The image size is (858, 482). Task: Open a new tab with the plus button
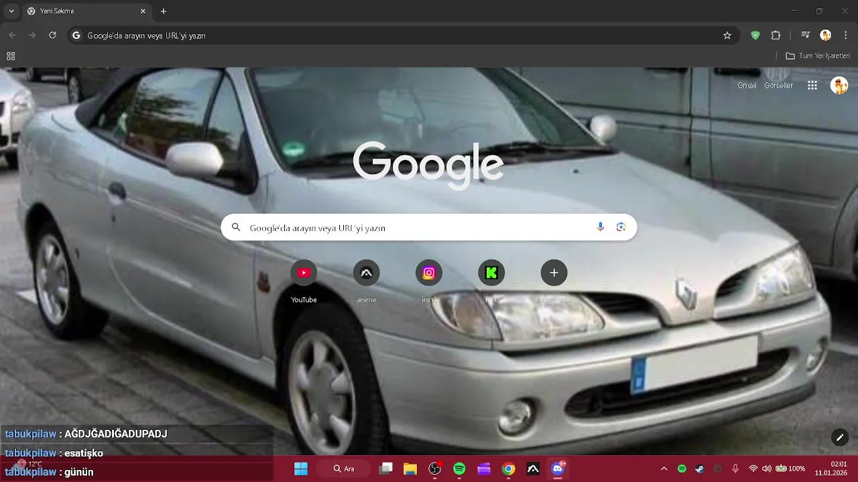tap(164, 11)
